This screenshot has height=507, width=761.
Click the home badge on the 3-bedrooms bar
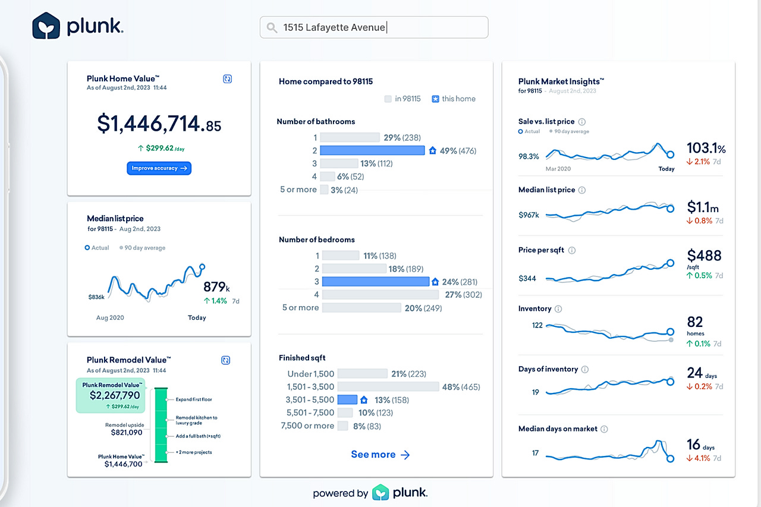point(436,282)
